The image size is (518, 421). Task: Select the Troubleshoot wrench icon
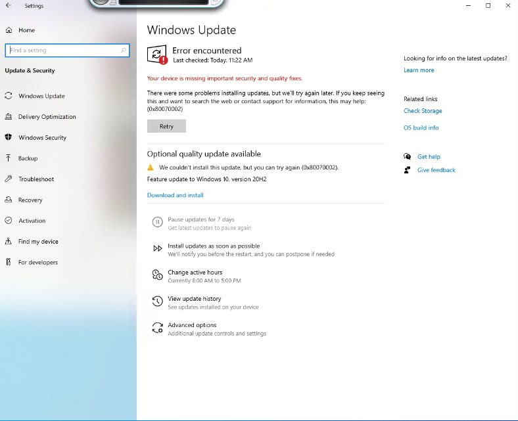tap(9, 179)
